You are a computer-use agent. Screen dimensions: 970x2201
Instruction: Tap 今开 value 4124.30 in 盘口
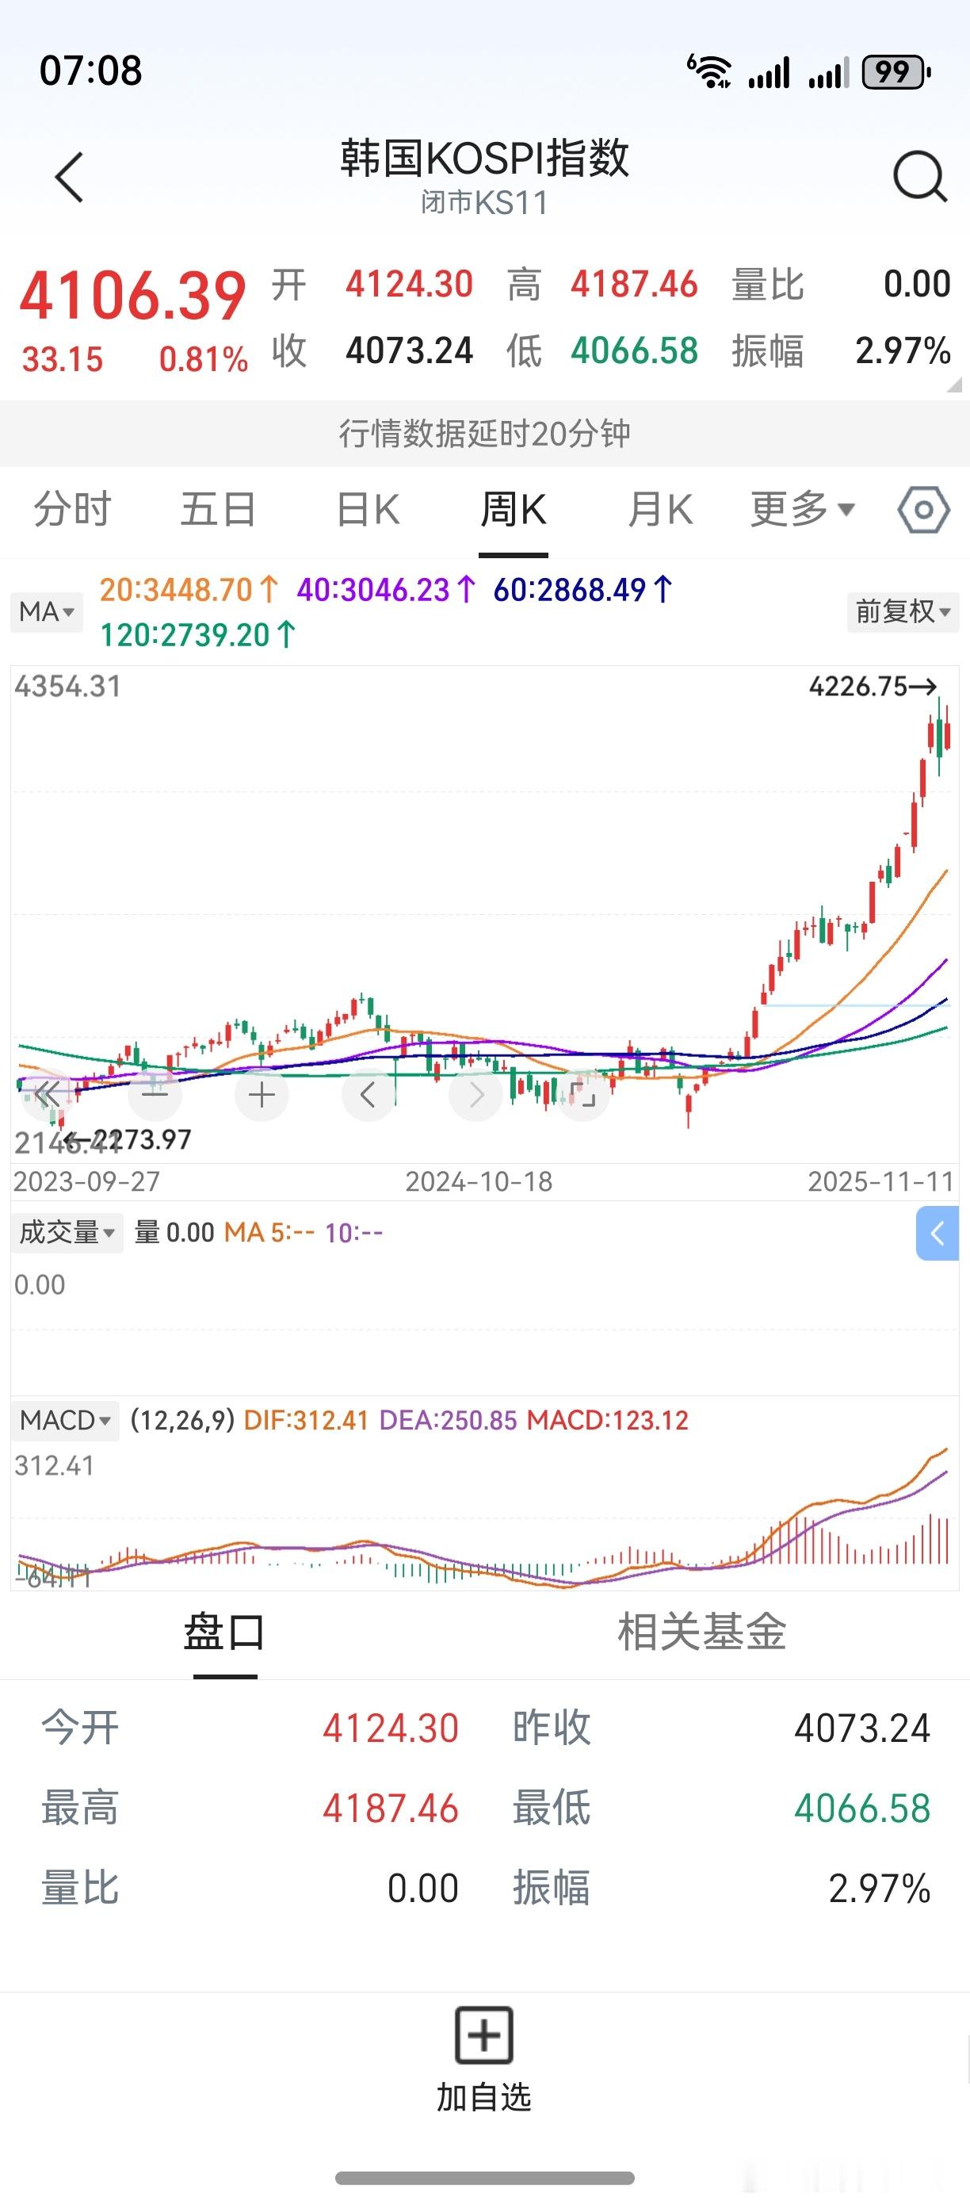(x=390, y=1728)
